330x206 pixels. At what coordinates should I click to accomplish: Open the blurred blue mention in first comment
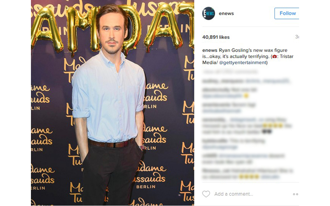[267, 81]
